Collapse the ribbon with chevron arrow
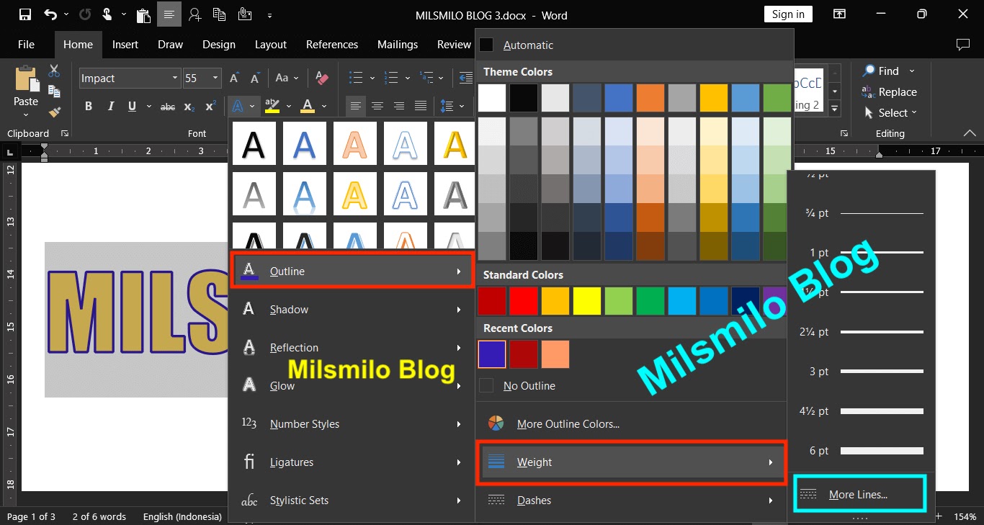Image resolution: width=984 pixels, height=525 pixels. coord(970,133)
